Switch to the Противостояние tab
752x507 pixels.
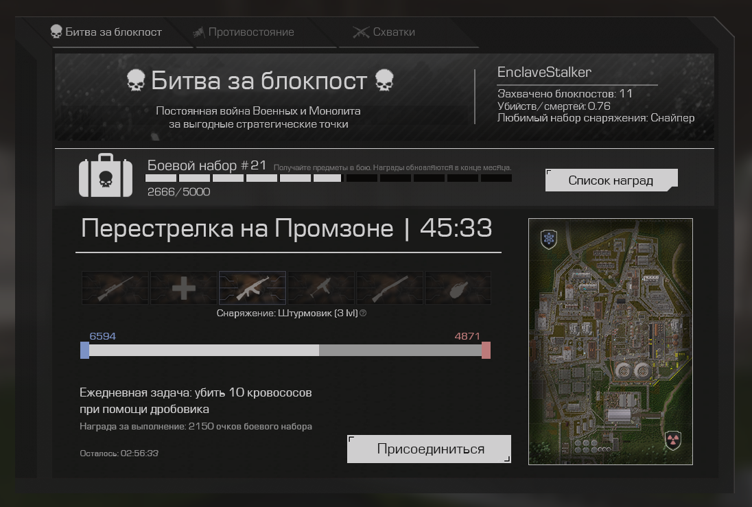coord(243,32)
